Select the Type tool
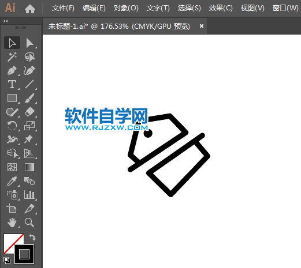The image size is (301, 268). [12, 84]
